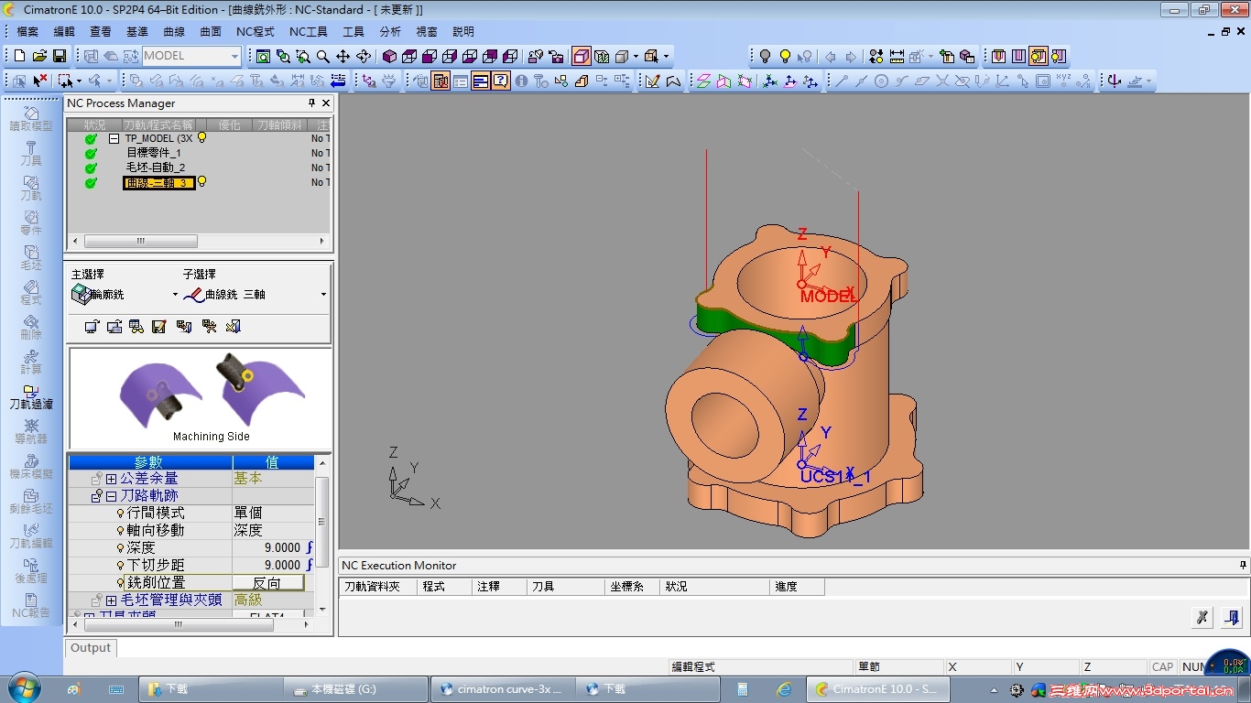Toggle the bulb beside 深度 parameter
The image size is (1251, 703).
(x=120, y=547)
